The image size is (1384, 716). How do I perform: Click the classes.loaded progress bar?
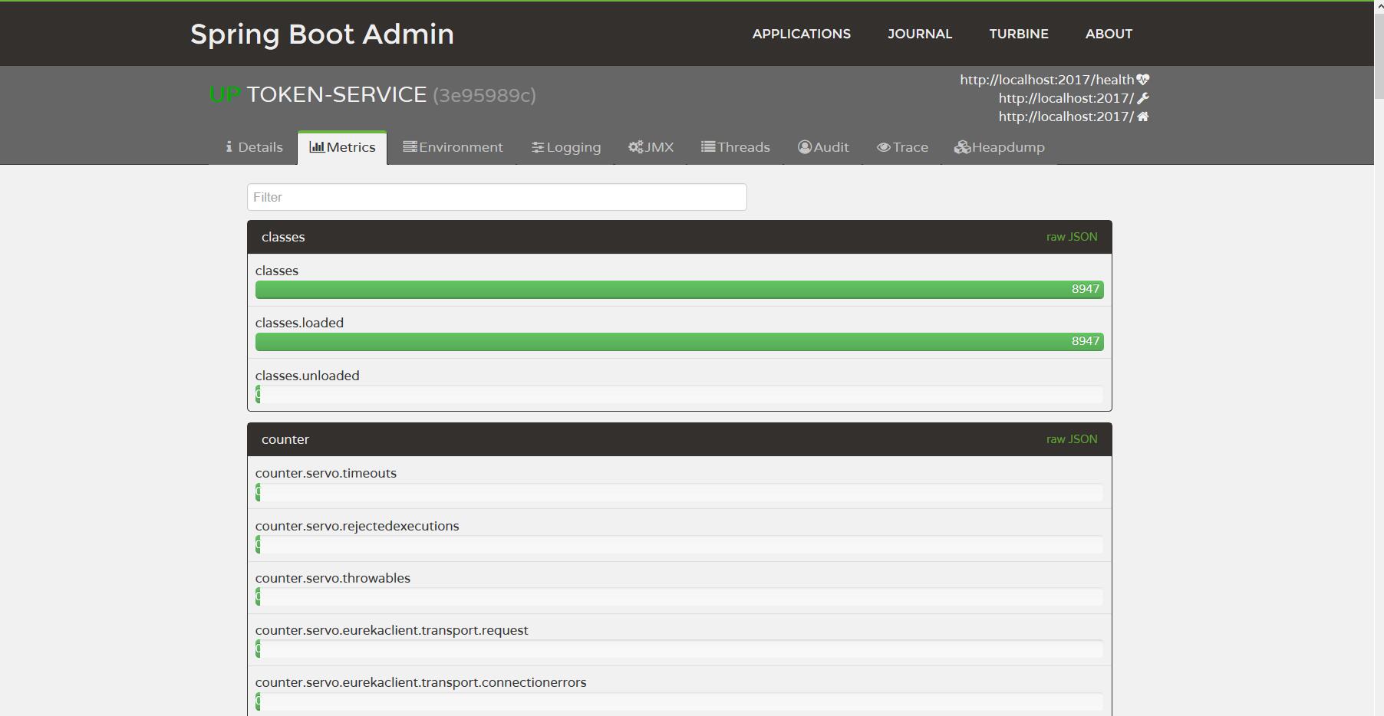tap(679, 341)
